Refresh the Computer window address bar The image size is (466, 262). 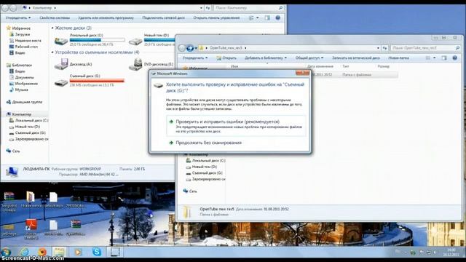pyautogui.click(x=208, y=8)
